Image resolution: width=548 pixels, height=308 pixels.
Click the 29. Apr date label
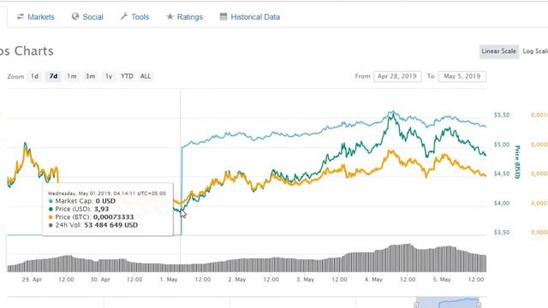point(32,280)
